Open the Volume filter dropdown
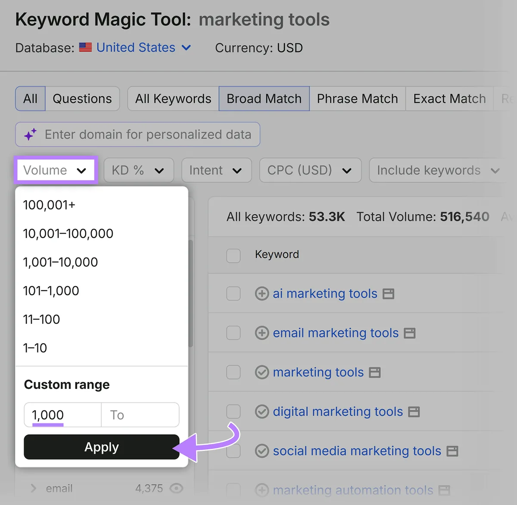The width and height of the screenshot is (517, 505). pyautogui.click(x=56, y=170)
